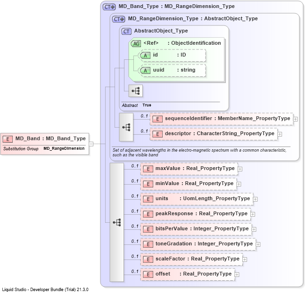This screenshot has width=305, height=292.
Task: Click the 0..1 cardinality of sequenceIdentifier
Action: (144, 116)
